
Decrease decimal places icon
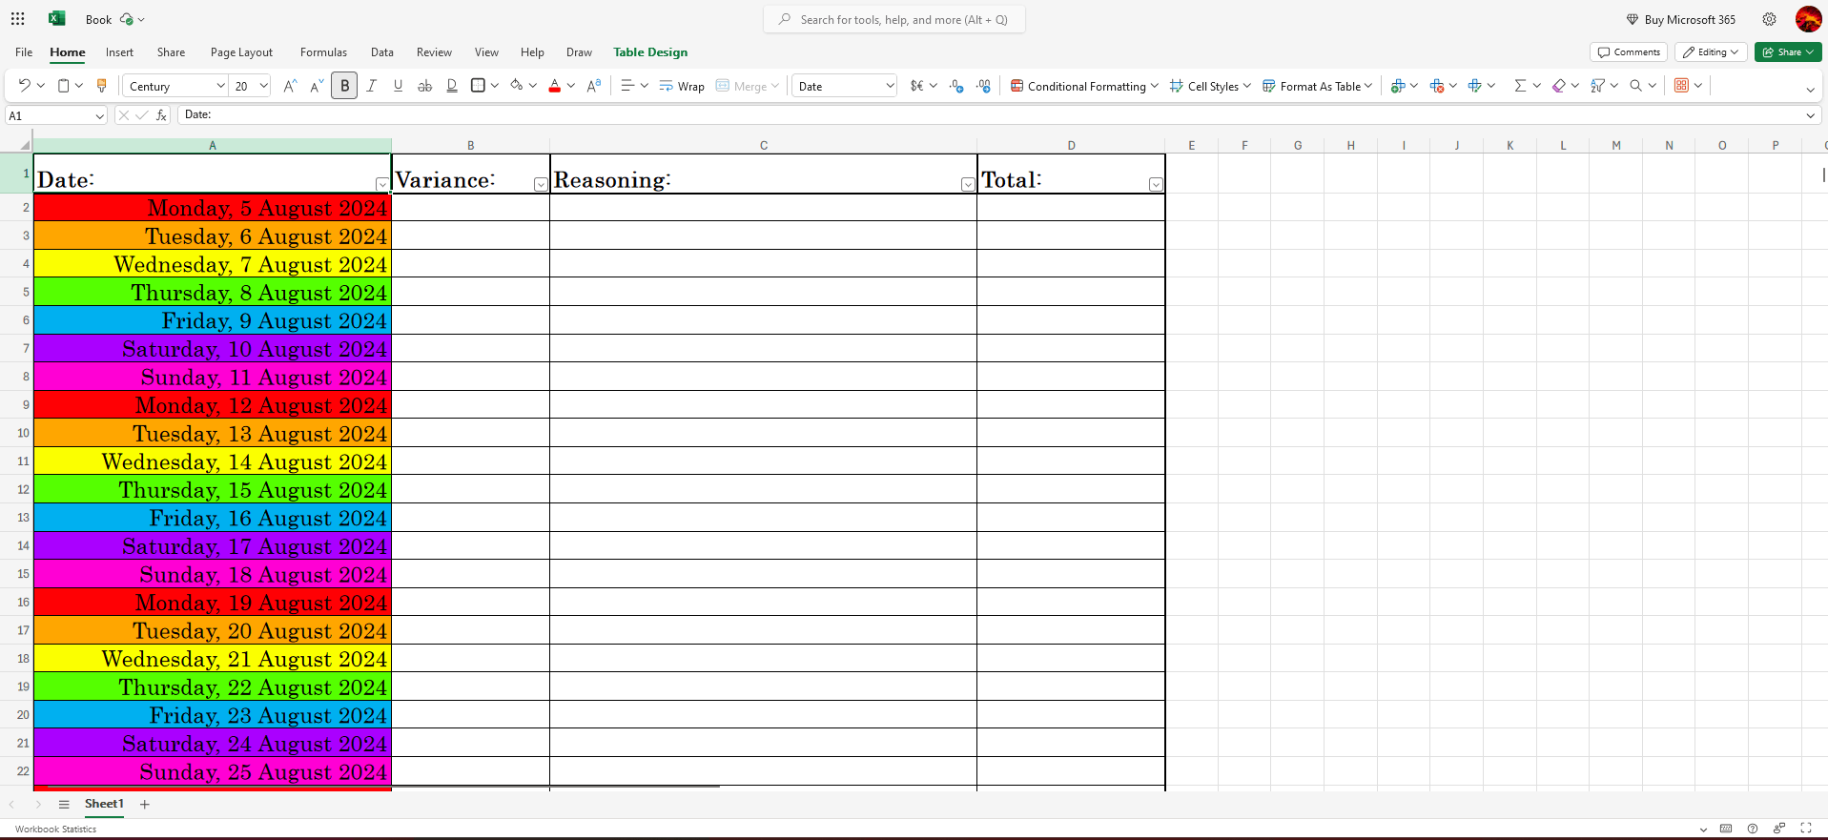pos(983,86)
